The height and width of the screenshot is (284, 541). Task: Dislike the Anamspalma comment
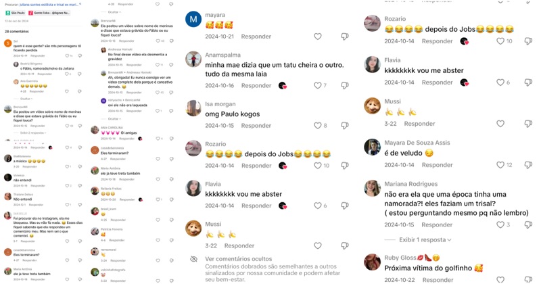[x=345, y=86]
